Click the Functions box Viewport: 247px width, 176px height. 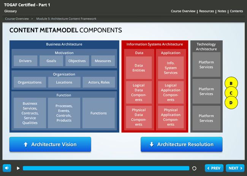point(99,113)
